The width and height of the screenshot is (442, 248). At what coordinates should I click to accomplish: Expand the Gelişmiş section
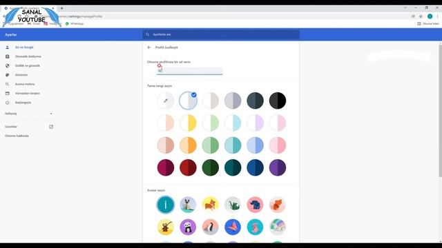coord(28,114)
